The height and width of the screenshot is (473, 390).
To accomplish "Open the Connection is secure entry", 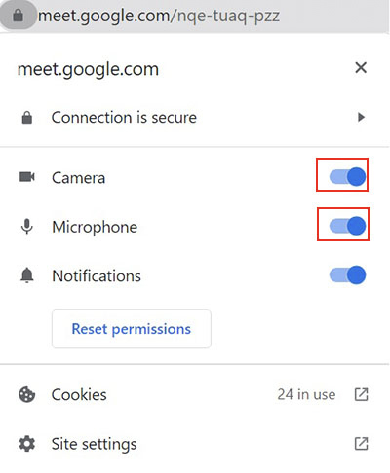I will (x=194, y=117).
